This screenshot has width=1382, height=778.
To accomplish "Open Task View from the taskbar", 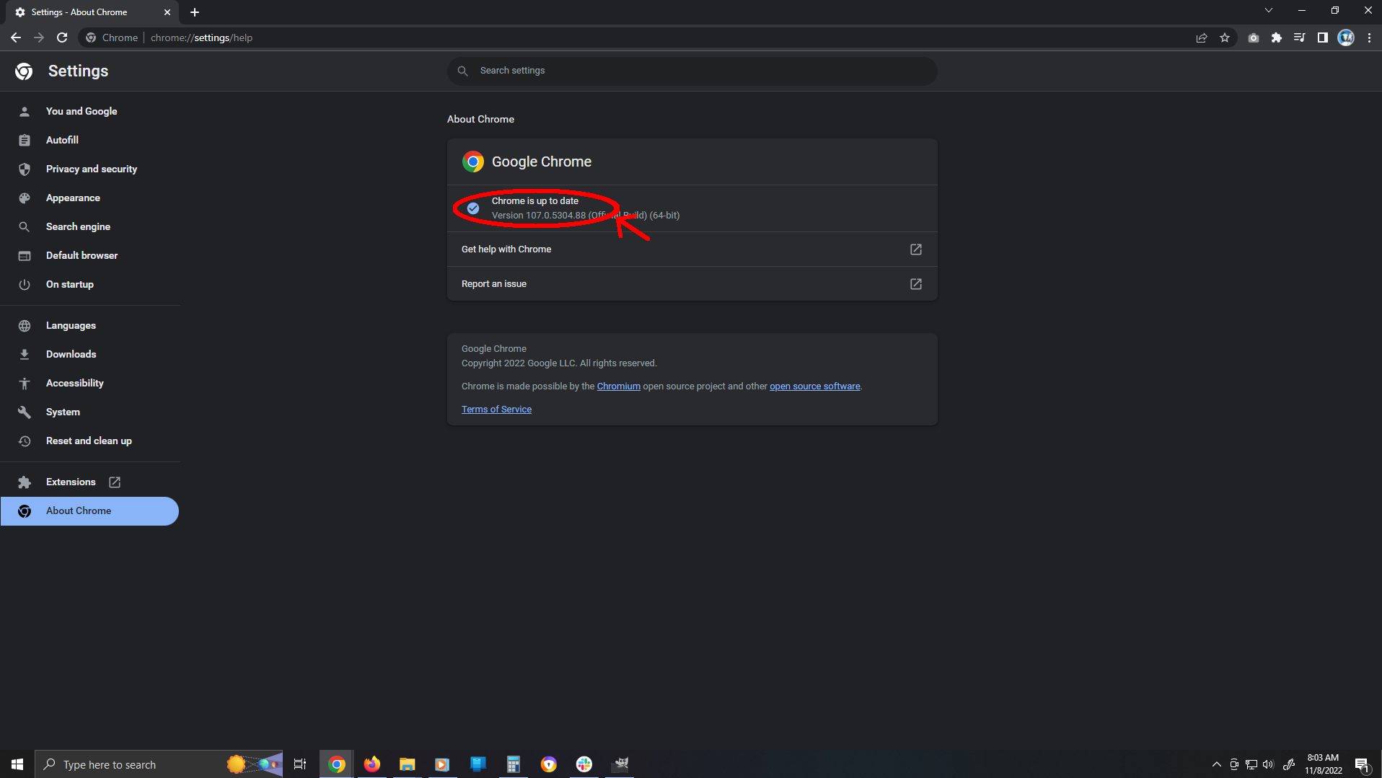I will (300, 764).
